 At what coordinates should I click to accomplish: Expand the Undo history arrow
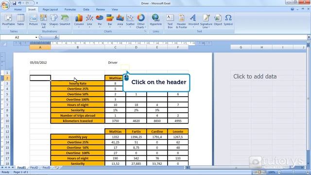click(x=23, y=3)
